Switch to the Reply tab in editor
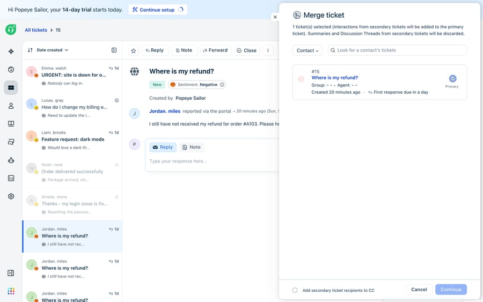Image resolution: width=483 pixels, height=302 pixels. pos(163,147)
